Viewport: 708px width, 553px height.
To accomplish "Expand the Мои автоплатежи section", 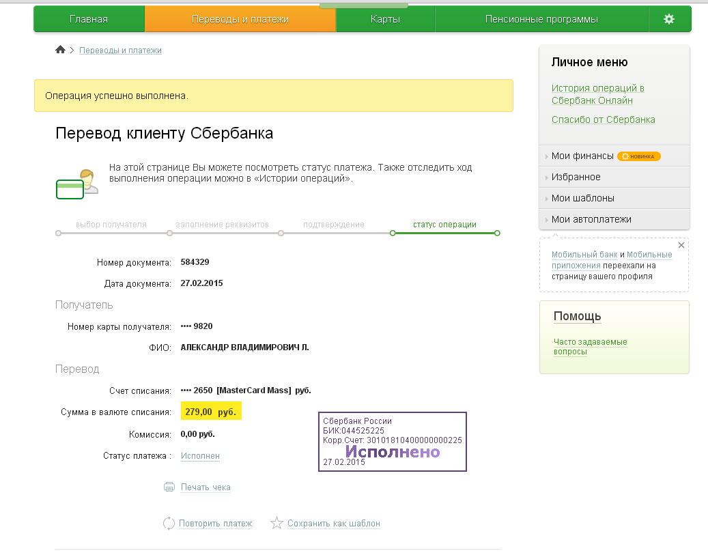I will [x=590, y=218].
